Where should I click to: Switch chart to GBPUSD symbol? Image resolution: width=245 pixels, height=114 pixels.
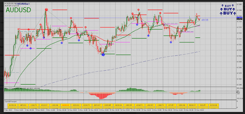(23, 105)
